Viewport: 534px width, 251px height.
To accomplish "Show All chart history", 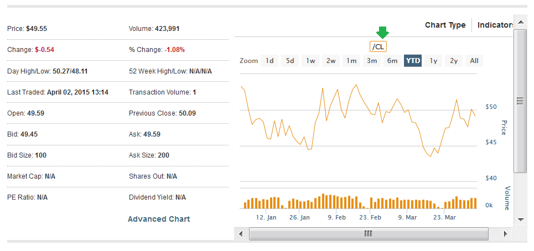I will pyautogui.click(x=474, y=61).
